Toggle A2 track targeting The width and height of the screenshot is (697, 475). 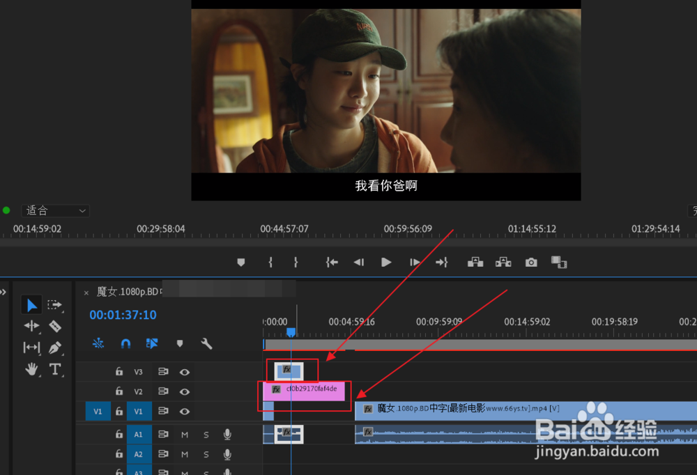[139, 454]
